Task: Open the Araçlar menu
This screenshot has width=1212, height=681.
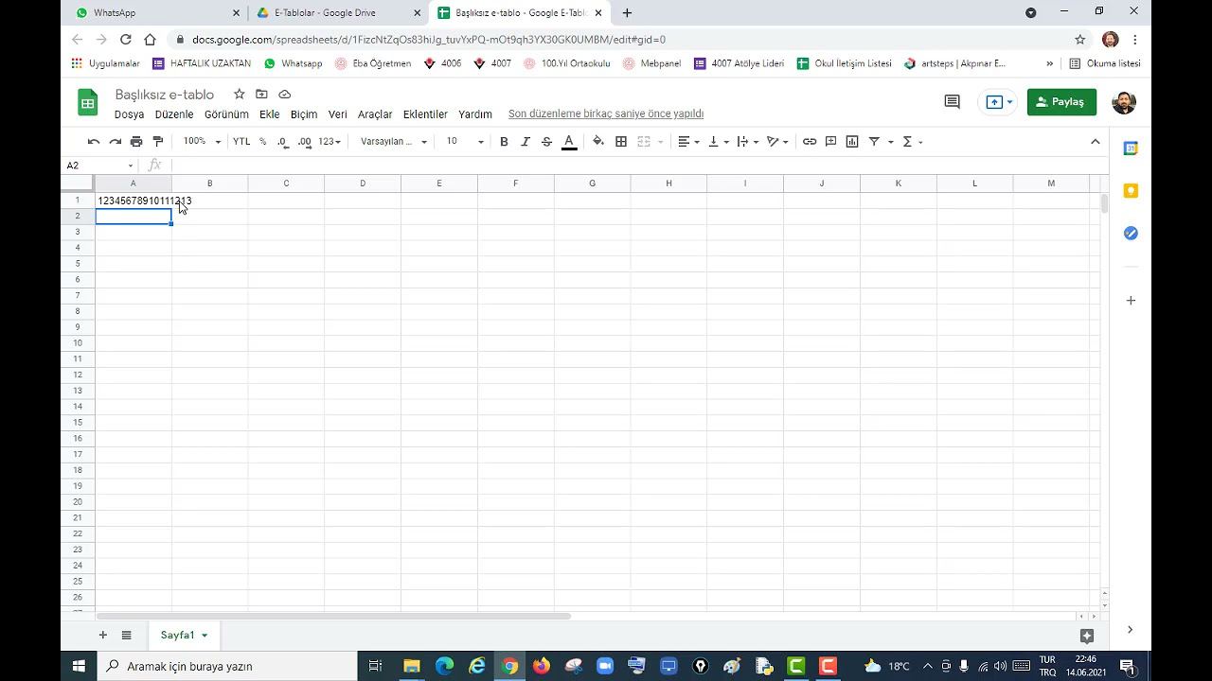Action: coord(375,114)
